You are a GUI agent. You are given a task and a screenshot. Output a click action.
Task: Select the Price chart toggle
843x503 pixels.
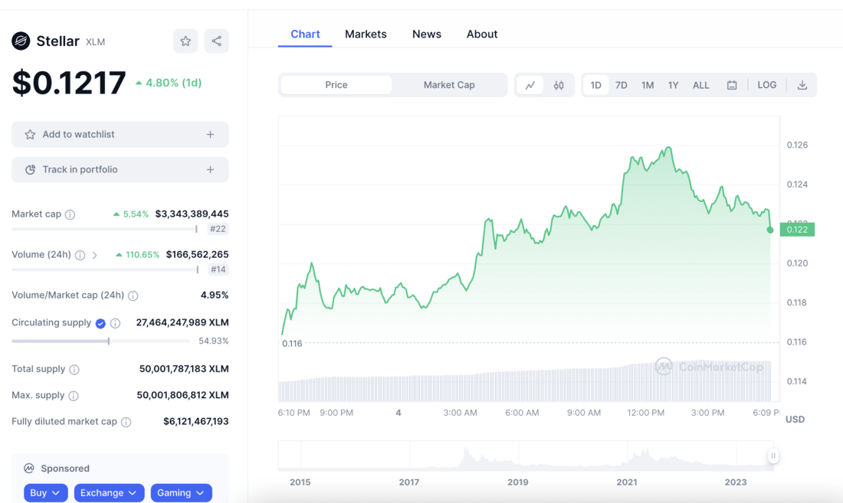(336, 85)
